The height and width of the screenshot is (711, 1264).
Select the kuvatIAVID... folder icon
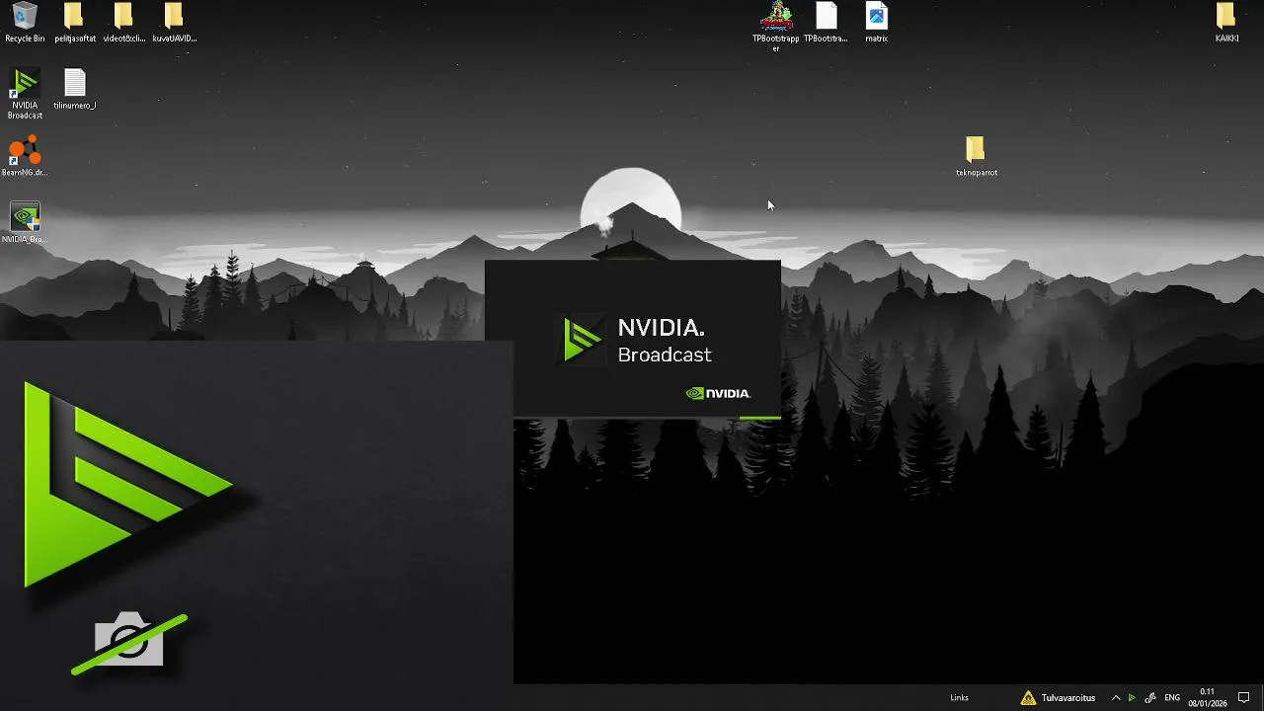174,23
